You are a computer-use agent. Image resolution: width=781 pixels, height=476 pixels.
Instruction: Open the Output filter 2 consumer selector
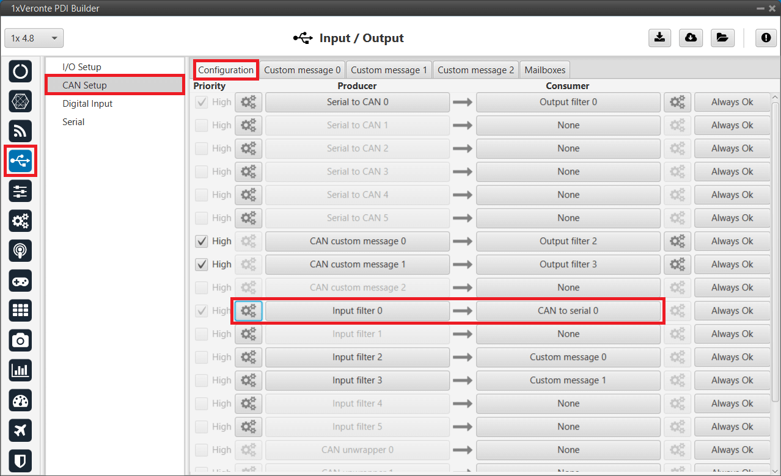click(568, 241)
